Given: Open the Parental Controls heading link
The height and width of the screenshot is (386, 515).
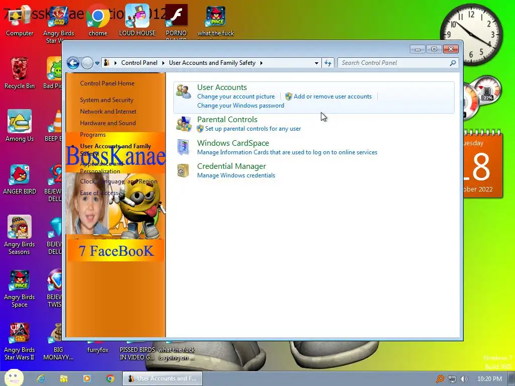Looking at the screenshot, I should click(x=227, y=120).
